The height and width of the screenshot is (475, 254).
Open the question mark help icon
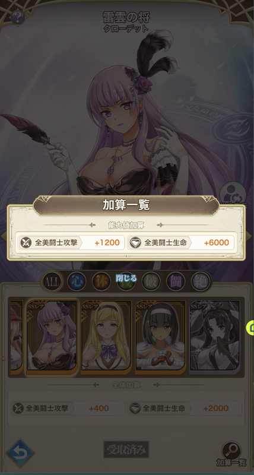point(17,17)
